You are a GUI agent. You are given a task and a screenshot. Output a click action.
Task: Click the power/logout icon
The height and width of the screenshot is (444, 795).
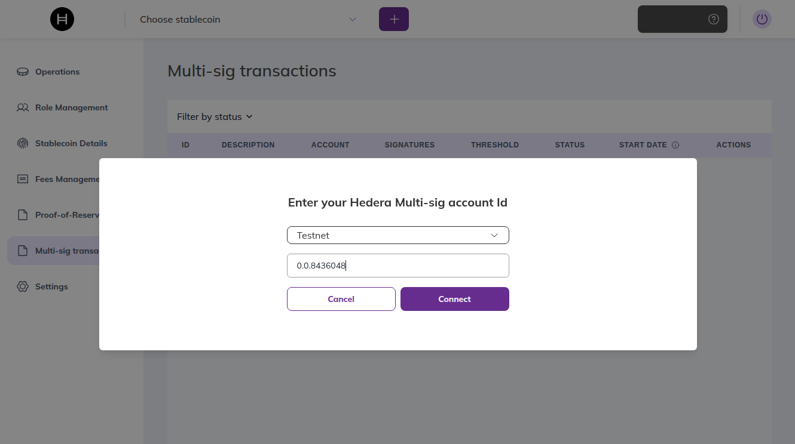point(762,18)
